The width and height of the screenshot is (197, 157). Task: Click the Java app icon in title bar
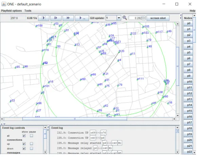(x=4, y=4)
